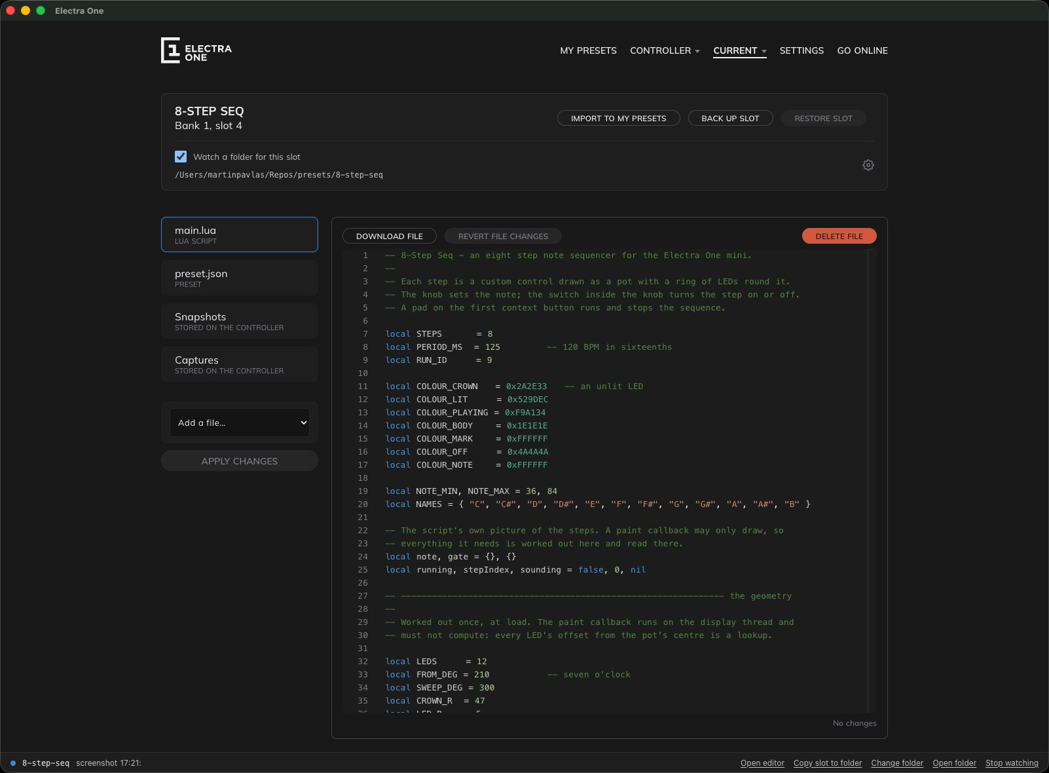This screenshot has height=773, width=1049.
Task: Click the Open folder link
Action: click(954, 763)
